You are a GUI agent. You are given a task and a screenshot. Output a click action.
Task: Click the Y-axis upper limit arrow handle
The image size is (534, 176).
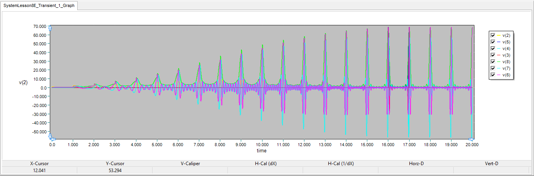(x=50, y=28)
